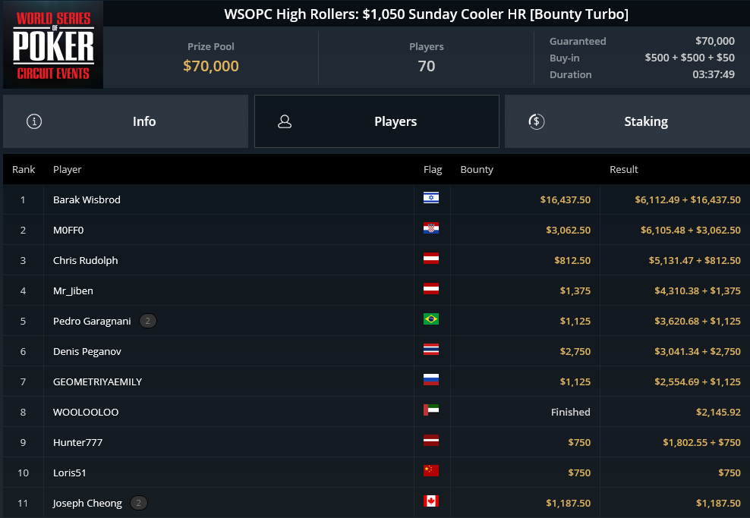Click the Brazil flag for Pedro Garagnani

pyautogui.click(x=431, y=319)
